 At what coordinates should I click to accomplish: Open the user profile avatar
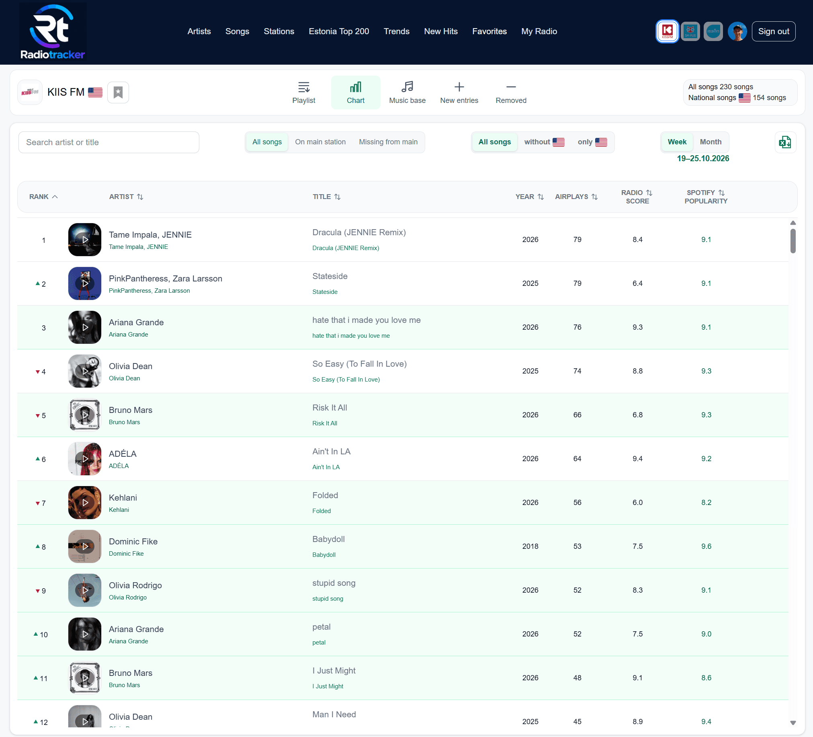pos(737,31)
